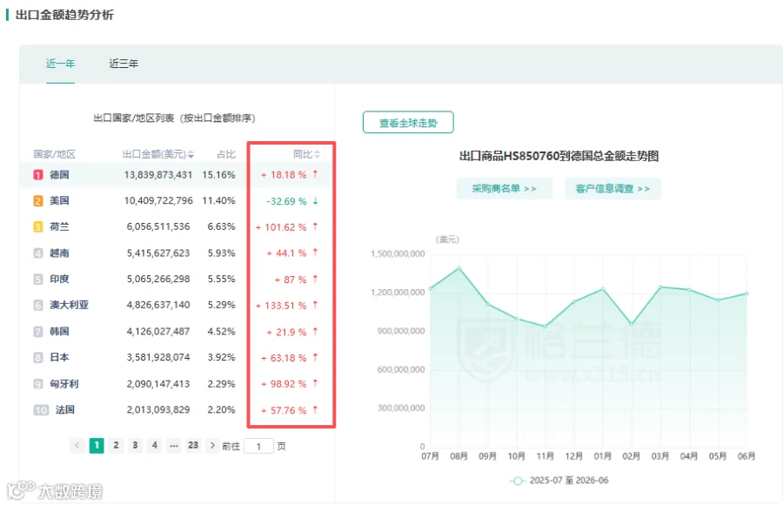The width and height of the screenshot is (783, 506).
Task: Open 查看全球走势 button
Action: click(408, 123)
